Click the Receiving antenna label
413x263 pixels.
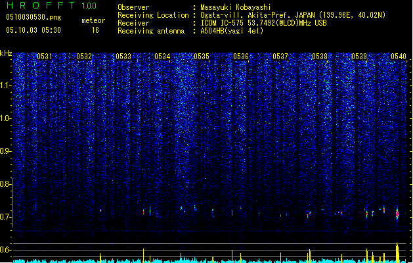coord(151,31)
